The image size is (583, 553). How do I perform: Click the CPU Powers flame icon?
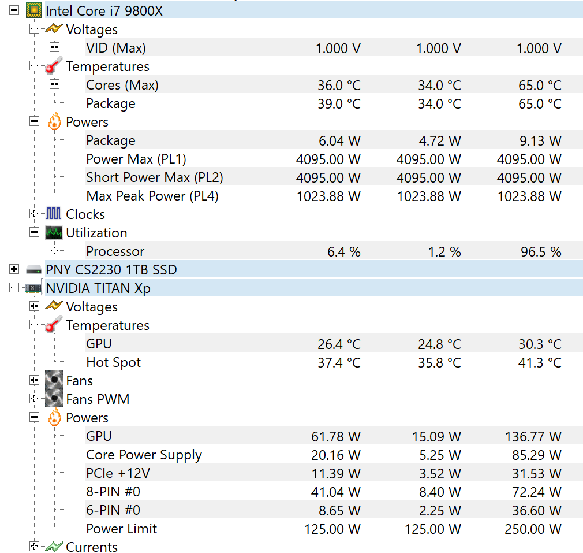(54, 121)
